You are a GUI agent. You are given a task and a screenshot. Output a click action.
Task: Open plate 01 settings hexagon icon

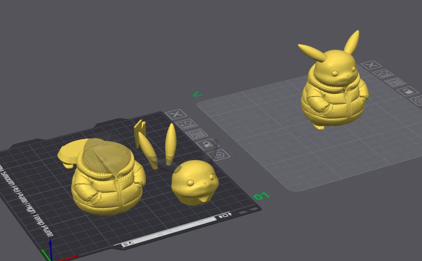(x=218, y=155)
